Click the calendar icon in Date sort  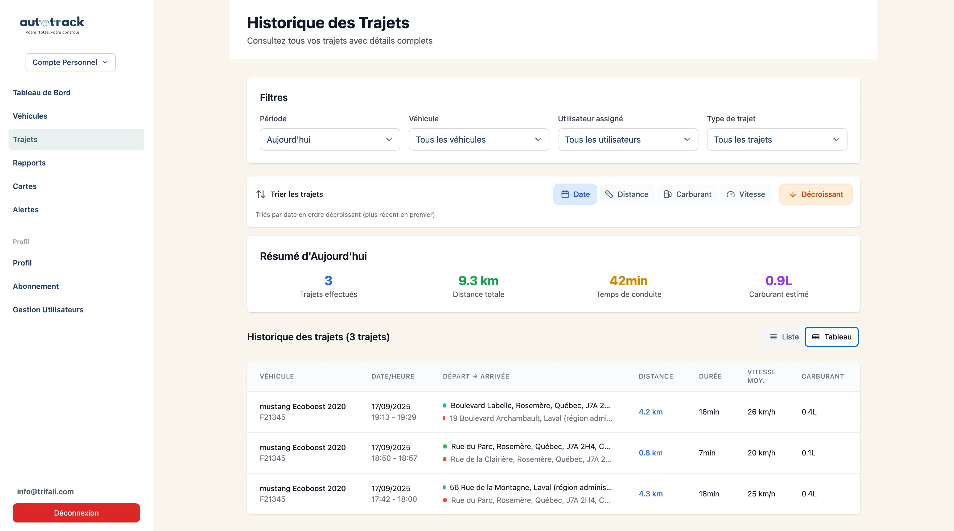click(565, 194)
